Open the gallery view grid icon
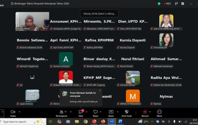Screen dimensions: 198x125 (x=183, y=4)
